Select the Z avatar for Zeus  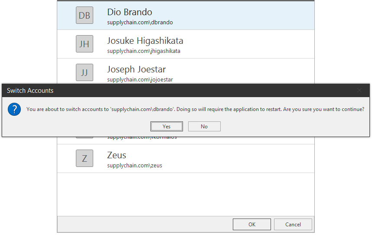coord(85,158)
